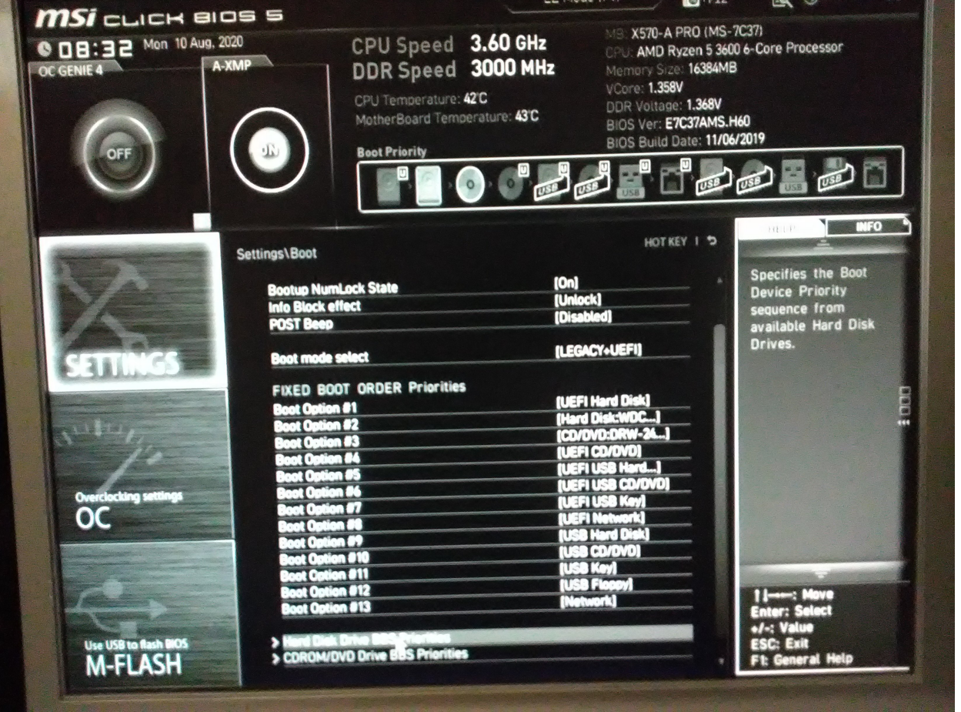961x712 pixels.
Task: Switch to the HELP tab
Action: (781, 229)
